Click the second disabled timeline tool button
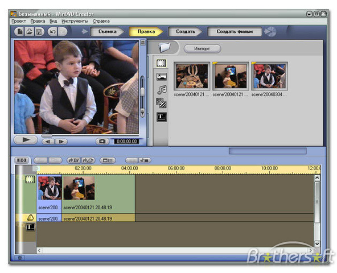The width and height of the screenshot is (337, 273). click(55, 160)
